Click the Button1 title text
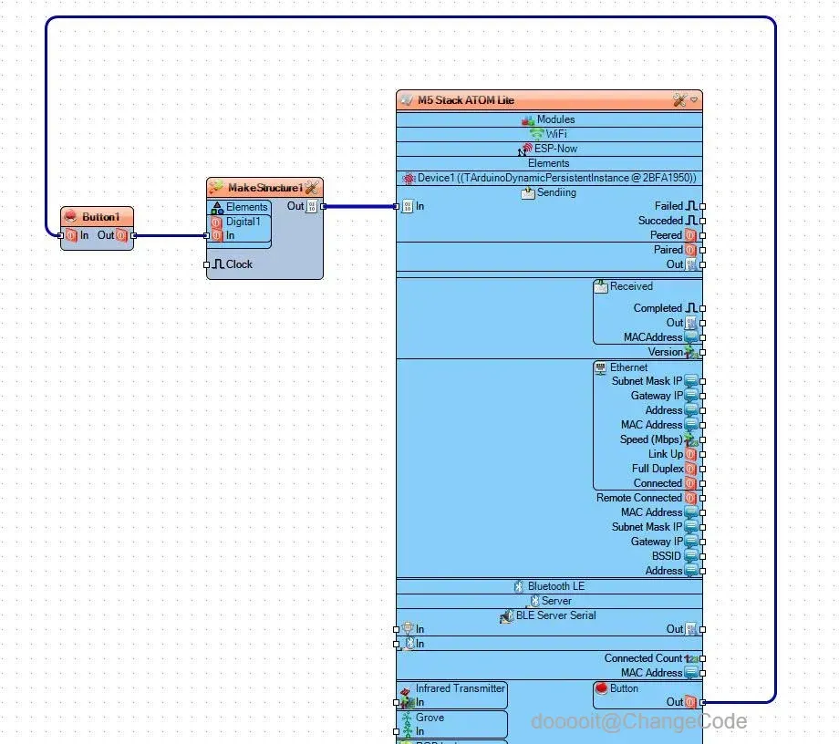 100,217
